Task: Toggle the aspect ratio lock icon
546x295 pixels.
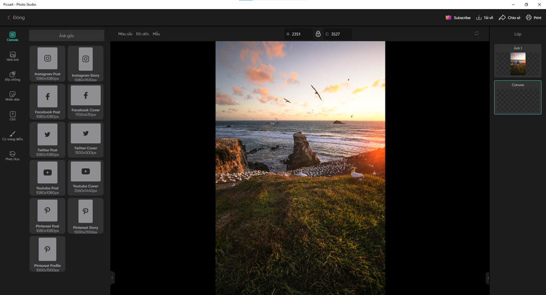Action: 318,34
